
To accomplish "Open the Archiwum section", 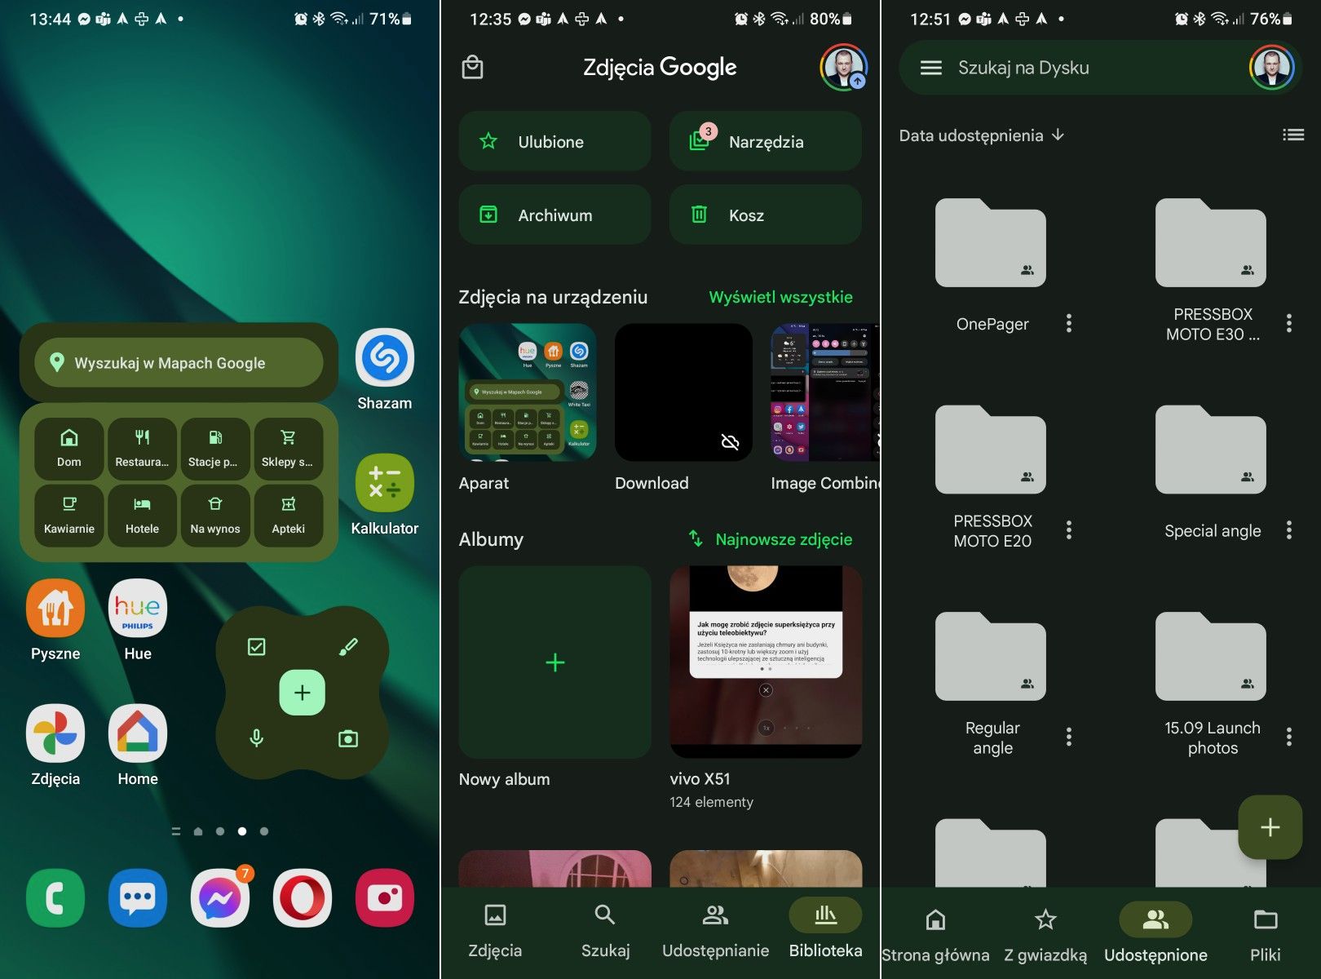I will (x=554, y=215).
